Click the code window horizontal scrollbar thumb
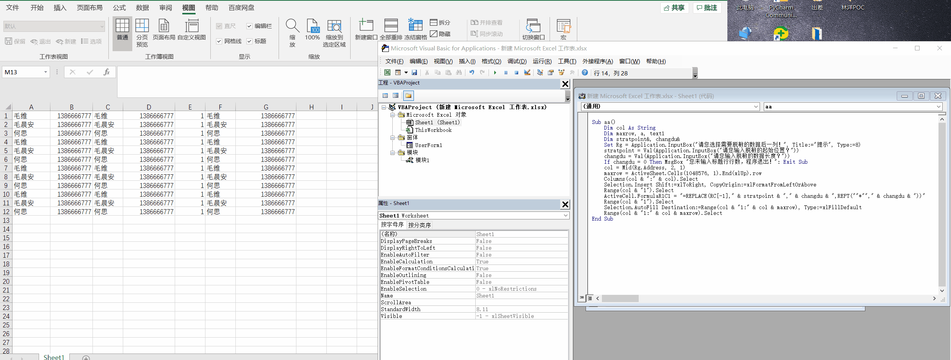Screen dimensions: 951x360 [620, 299]
